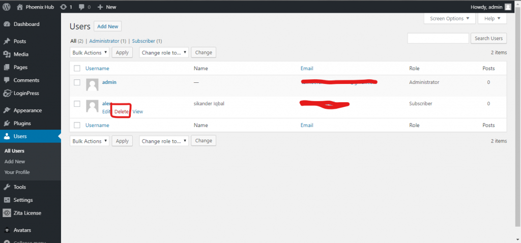Click Edit under the alex user

[106, 111]
